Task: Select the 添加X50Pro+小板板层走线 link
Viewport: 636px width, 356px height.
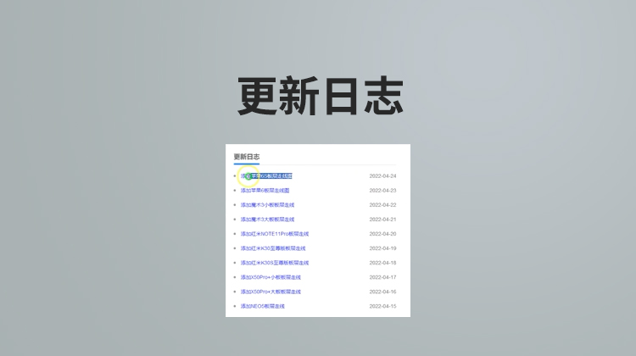Action: click(x=271, y=277)
